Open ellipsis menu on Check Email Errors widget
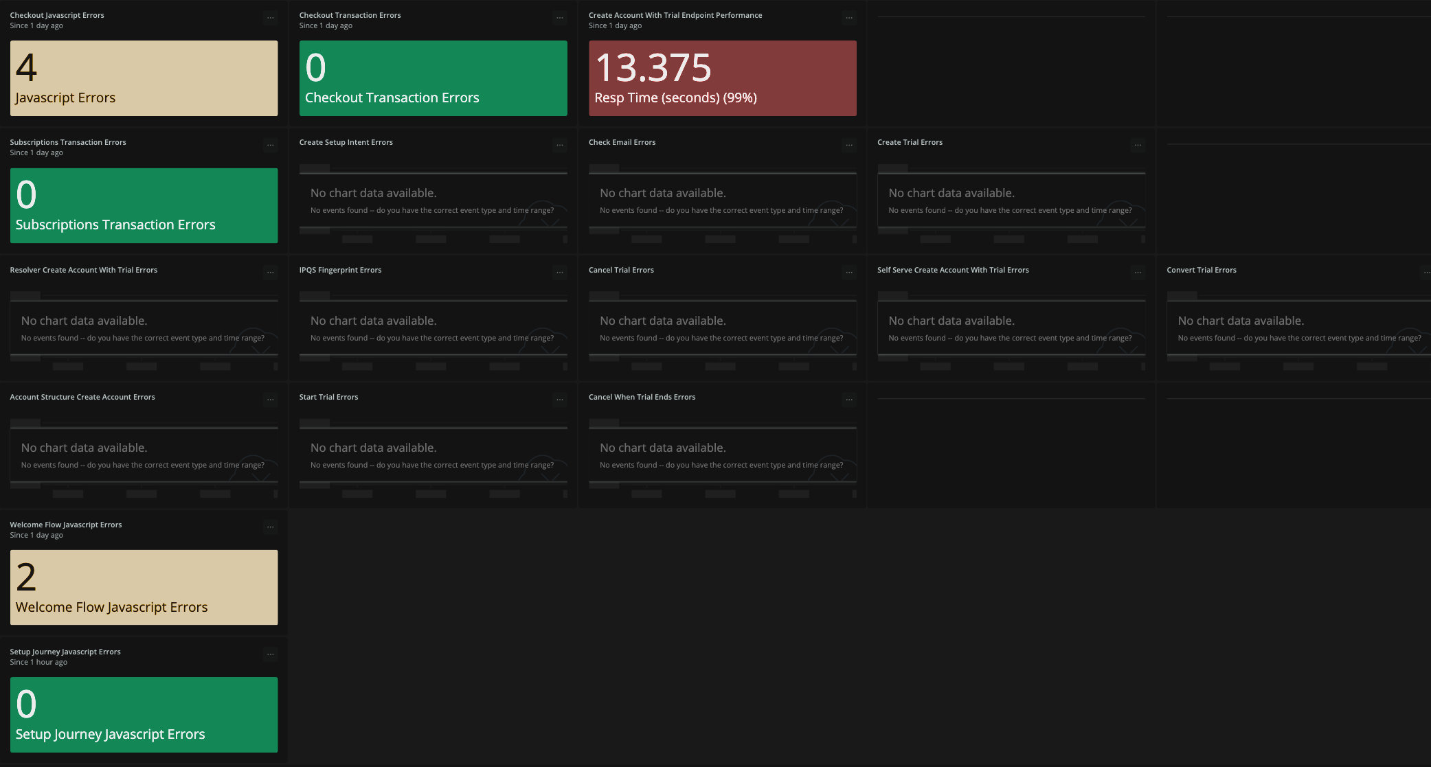Screen dimensions: 1431x767 [x=849, y=145]
